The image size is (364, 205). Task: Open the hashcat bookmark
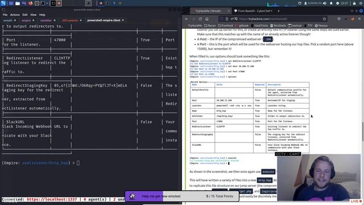click(x=295, y=26)
